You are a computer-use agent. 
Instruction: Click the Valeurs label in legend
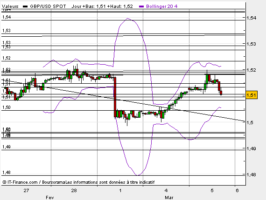10,7
